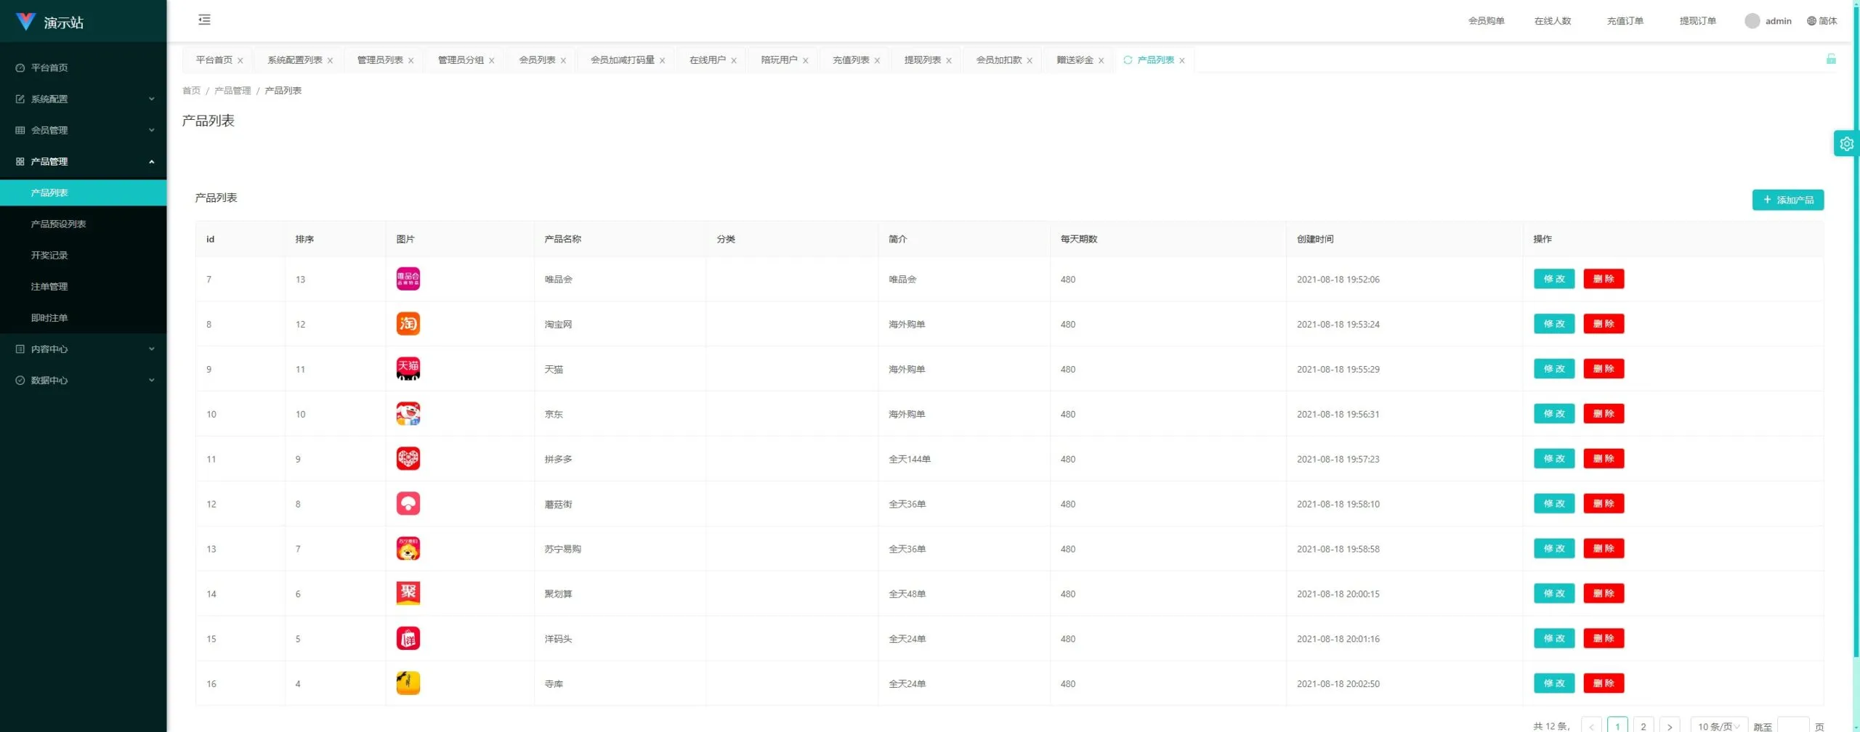Click the 苏宁易购 product icon
Viewport: 1860px width, 732px height.
tap(408, 549)
